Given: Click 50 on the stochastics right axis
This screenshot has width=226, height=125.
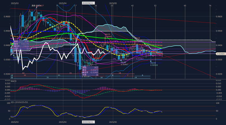Looking at the screenshot, I should click(x=217, y=111).
